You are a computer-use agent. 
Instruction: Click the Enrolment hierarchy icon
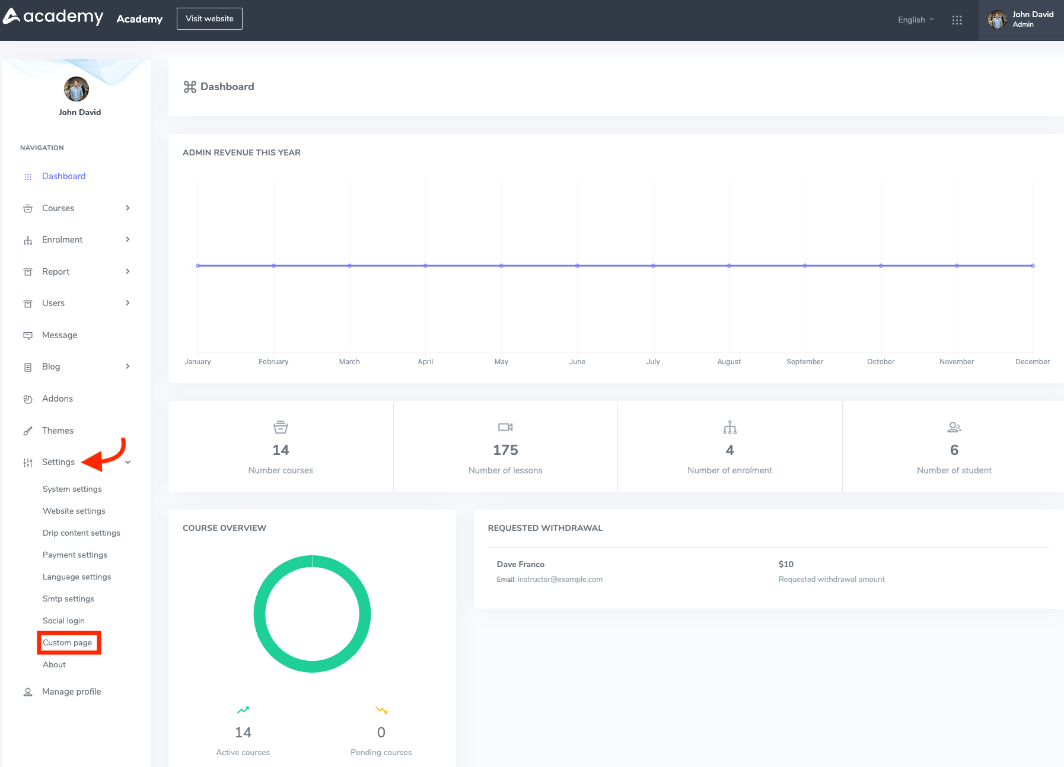tap(28, 240)
